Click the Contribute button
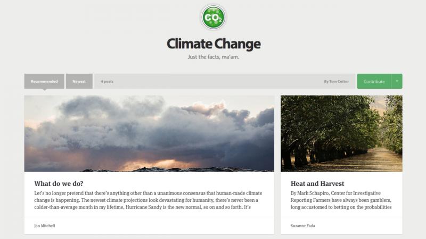This screenshot has height=239, width=426. 374,81
